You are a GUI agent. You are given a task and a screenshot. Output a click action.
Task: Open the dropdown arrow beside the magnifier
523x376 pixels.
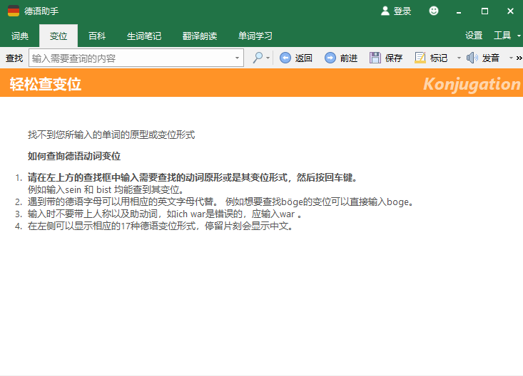coord(268,58)
